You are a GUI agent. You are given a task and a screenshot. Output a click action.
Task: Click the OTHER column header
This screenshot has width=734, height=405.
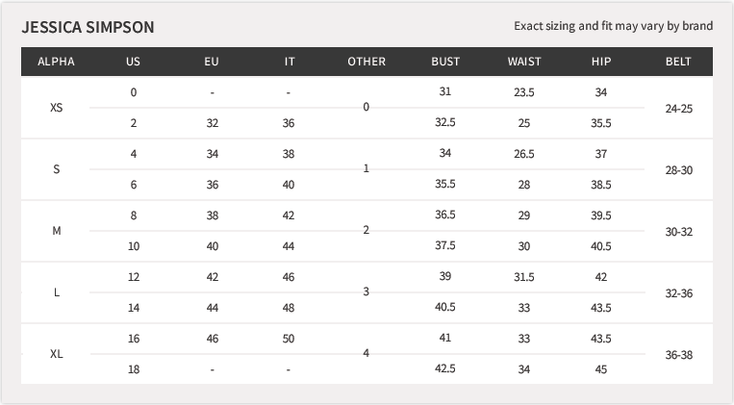tap(367, 62)
